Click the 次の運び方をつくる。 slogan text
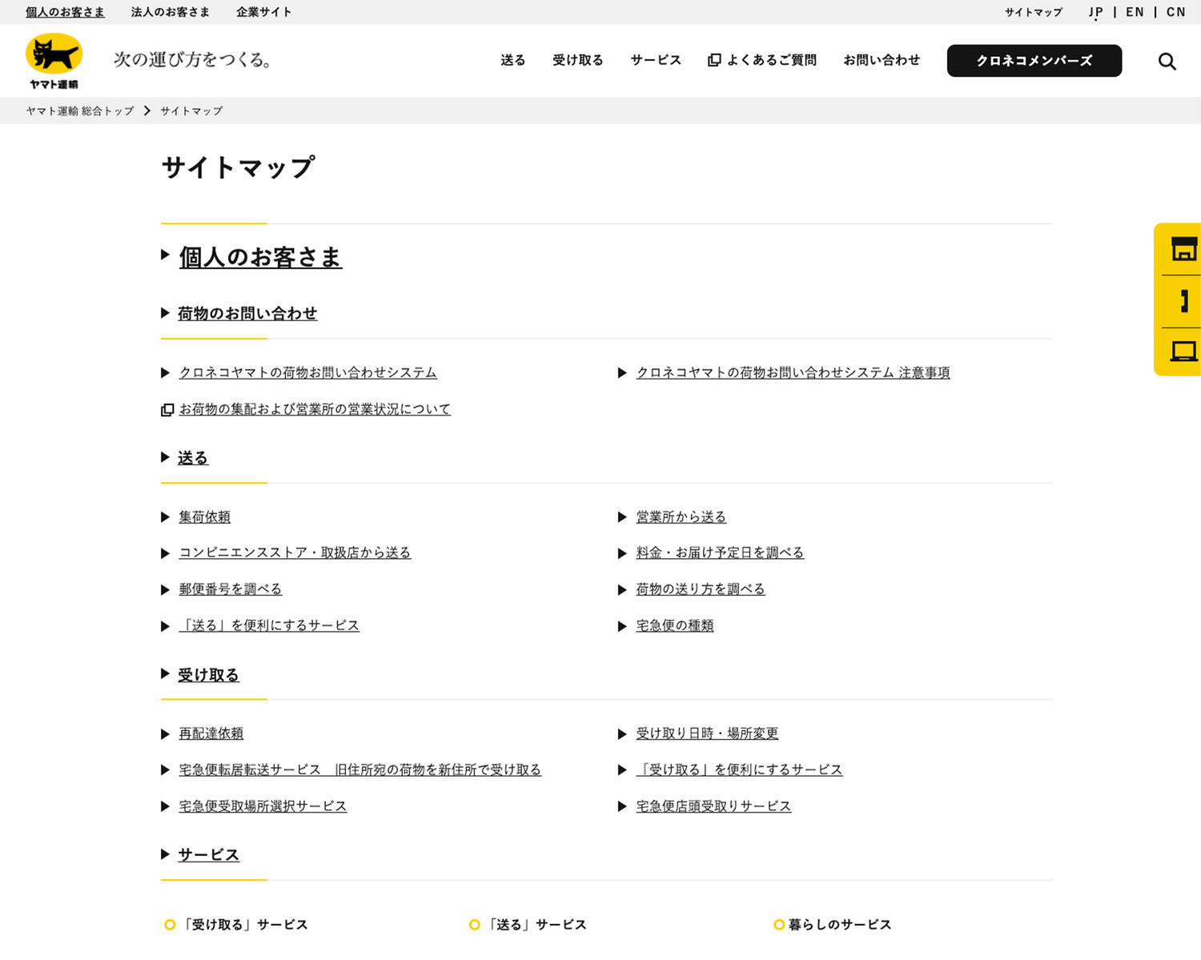 (193, 59)
